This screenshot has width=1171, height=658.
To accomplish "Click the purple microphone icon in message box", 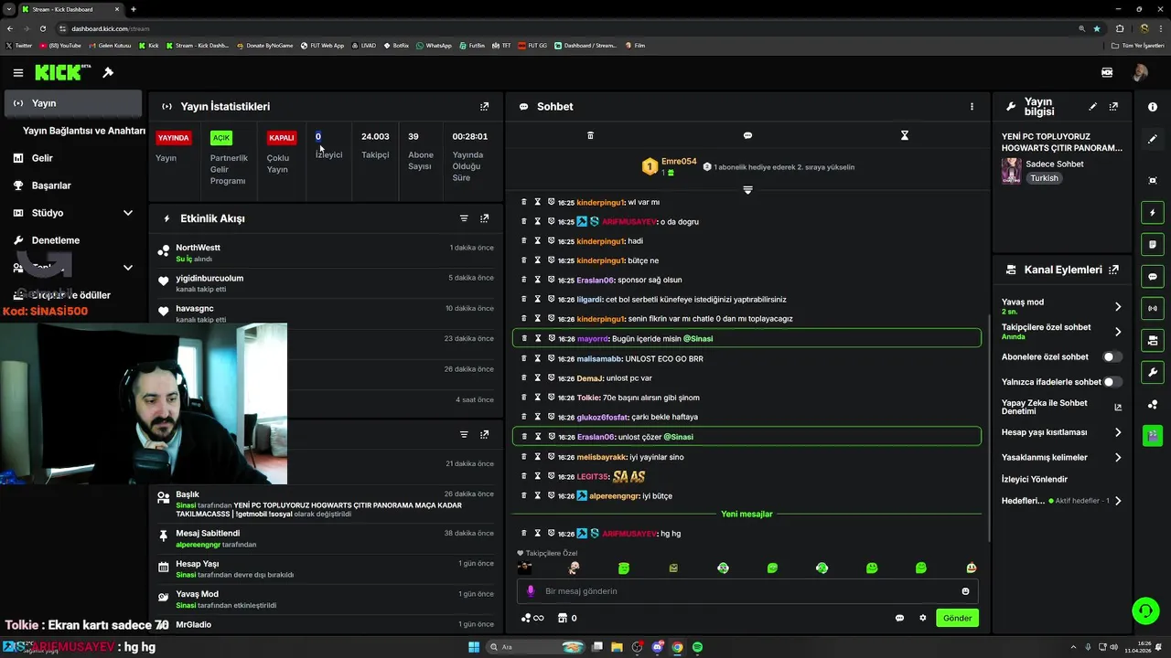I will click(531, 591).
